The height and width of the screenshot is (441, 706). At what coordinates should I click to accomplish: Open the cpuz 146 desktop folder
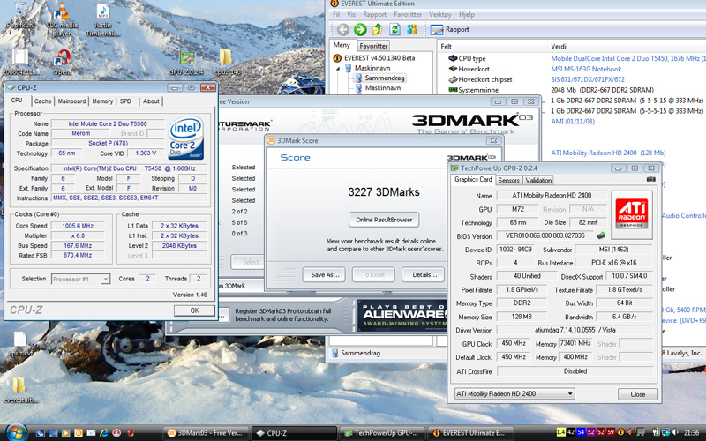pyautogui.click(x=226, y=62)
